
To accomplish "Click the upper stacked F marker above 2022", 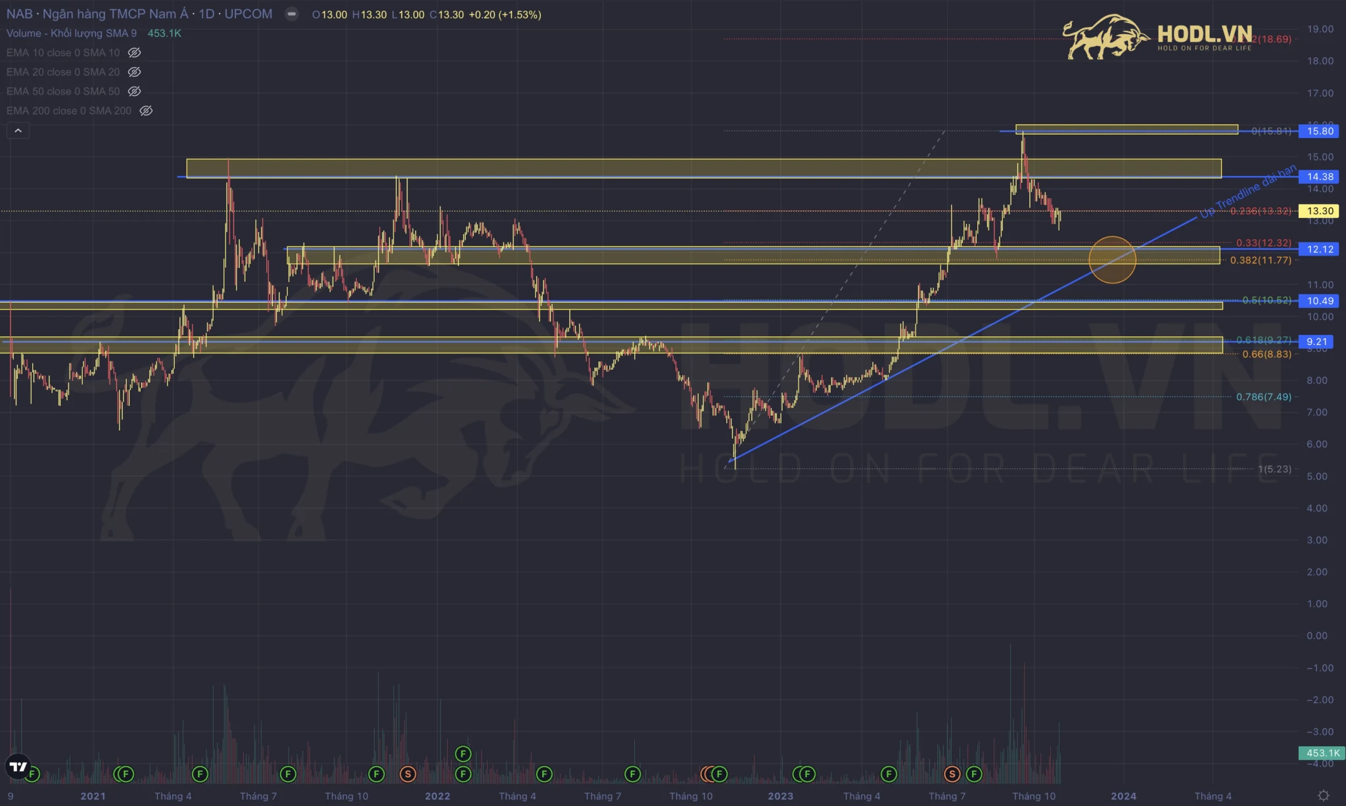I will click(x=463, y=753).
